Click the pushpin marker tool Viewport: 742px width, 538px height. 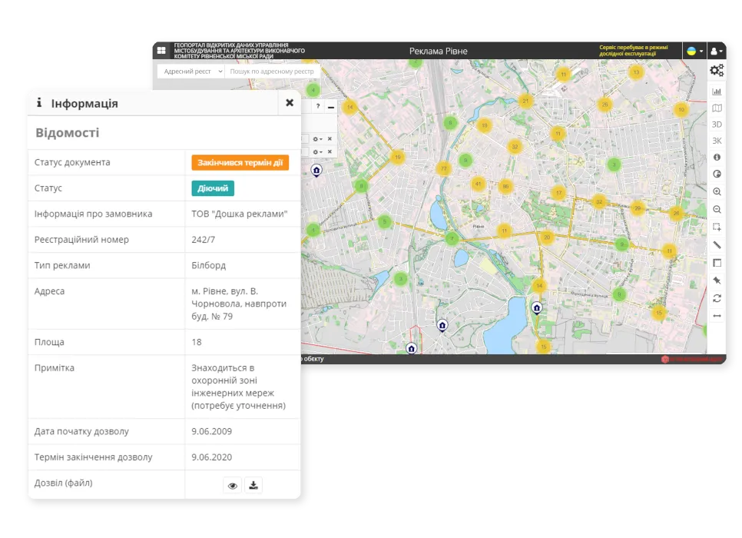pyautogui.click(x=717, y=281)
